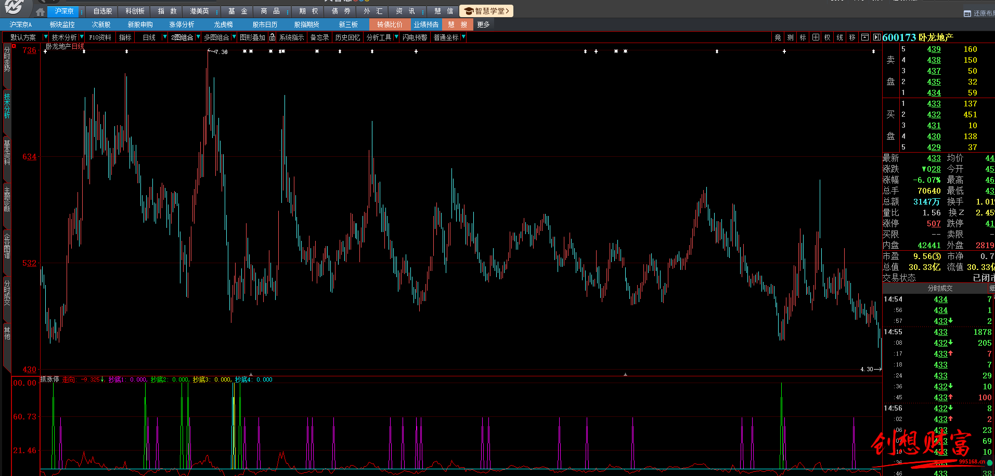
Task: Click the window-up panel toggle icon
Action: pos(864,37)
